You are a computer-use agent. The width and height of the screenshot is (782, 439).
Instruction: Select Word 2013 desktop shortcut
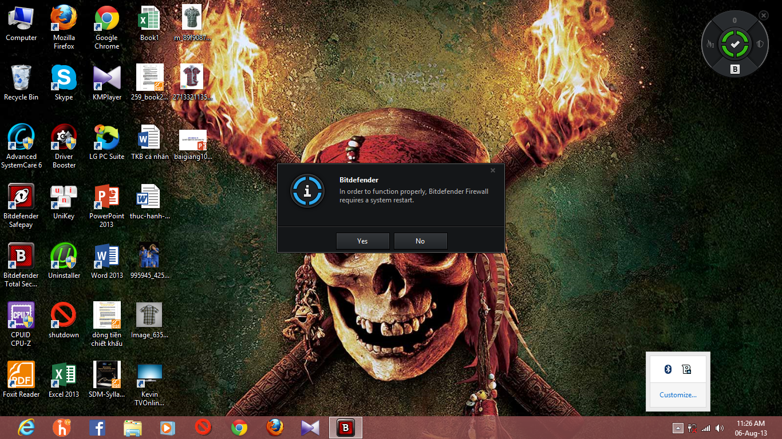107,261
